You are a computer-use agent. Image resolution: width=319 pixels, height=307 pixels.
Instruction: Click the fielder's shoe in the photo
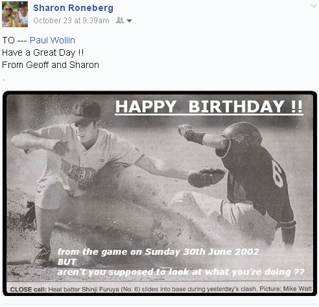[41, 254]
